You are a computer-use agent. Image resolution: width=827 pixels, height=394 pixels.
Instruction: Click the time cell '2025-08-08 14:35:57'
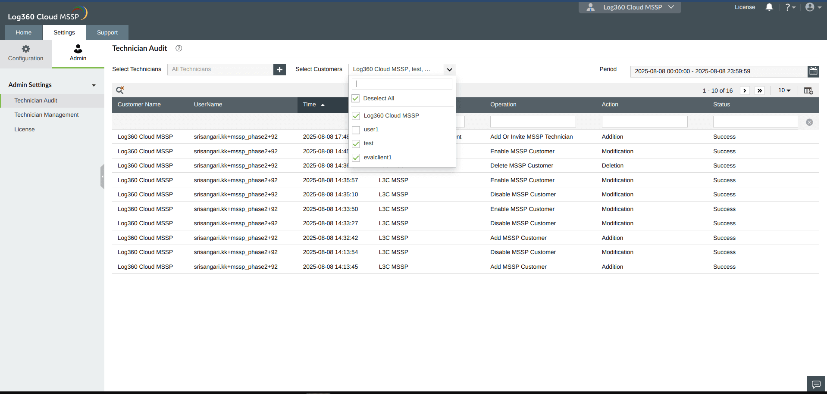pyautogui.click(x=330, y=180)
